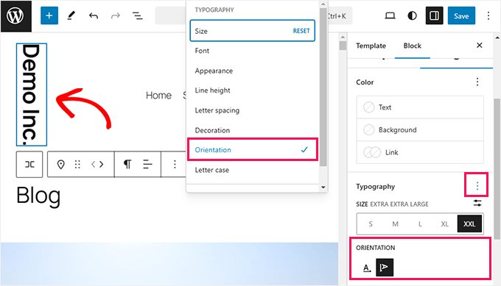Select the vertical text orientation button
The image size is (501, 286).
coord(385,267)
